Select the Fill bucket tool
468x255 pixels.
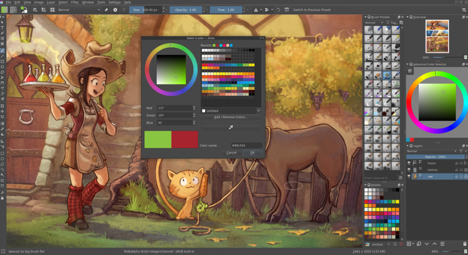pyautogui.click(x=2, y=135)
